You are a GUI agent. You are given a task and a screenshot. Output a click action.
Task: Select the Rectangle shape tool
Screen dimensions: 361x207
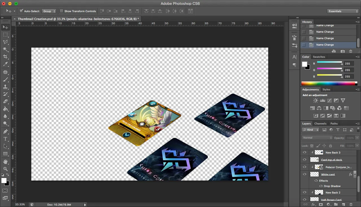coord(5,154)
